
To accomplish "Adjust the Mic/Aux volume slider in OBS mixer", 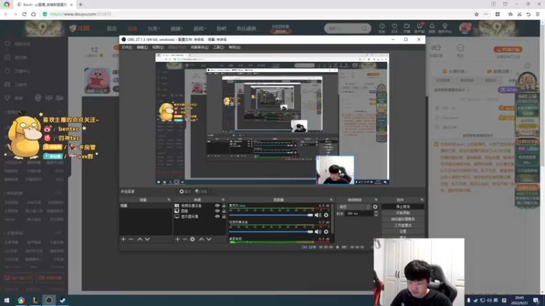I will click(270, 215).
